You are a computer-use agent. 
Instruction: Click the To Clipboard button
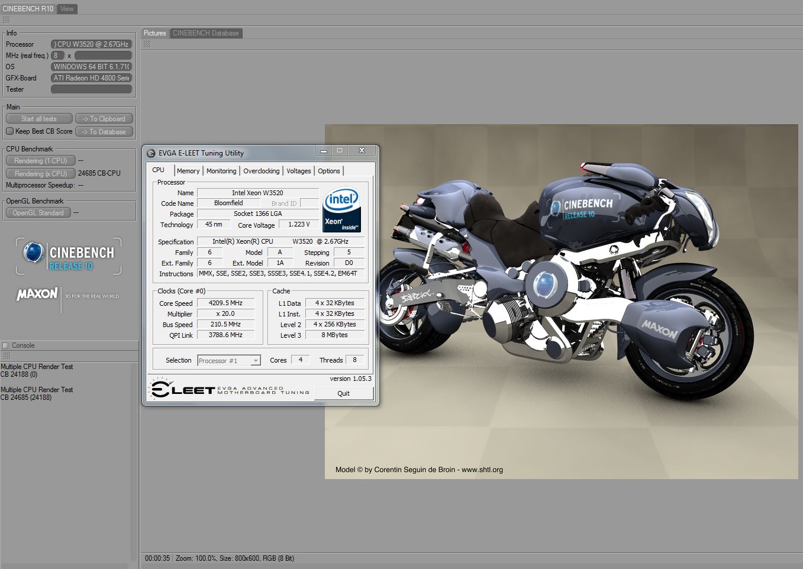pos(104,119)
